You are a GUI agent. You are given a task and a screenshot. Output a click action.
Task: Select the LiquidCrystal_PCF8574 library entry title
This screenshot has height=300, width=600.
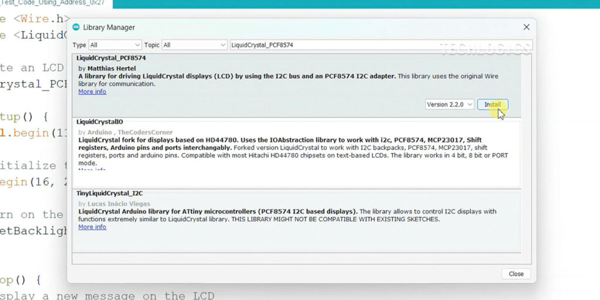(111, 59)
